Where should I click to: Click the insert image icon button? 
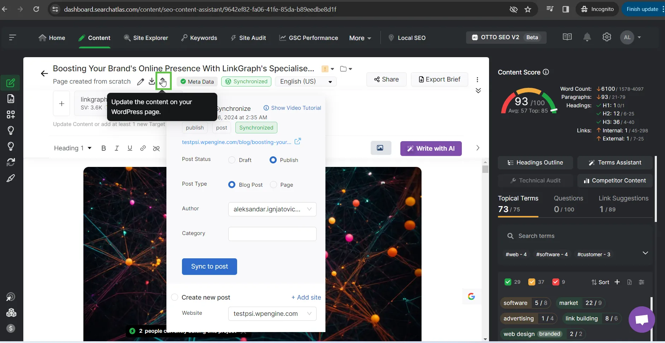[x=381, y=148]
